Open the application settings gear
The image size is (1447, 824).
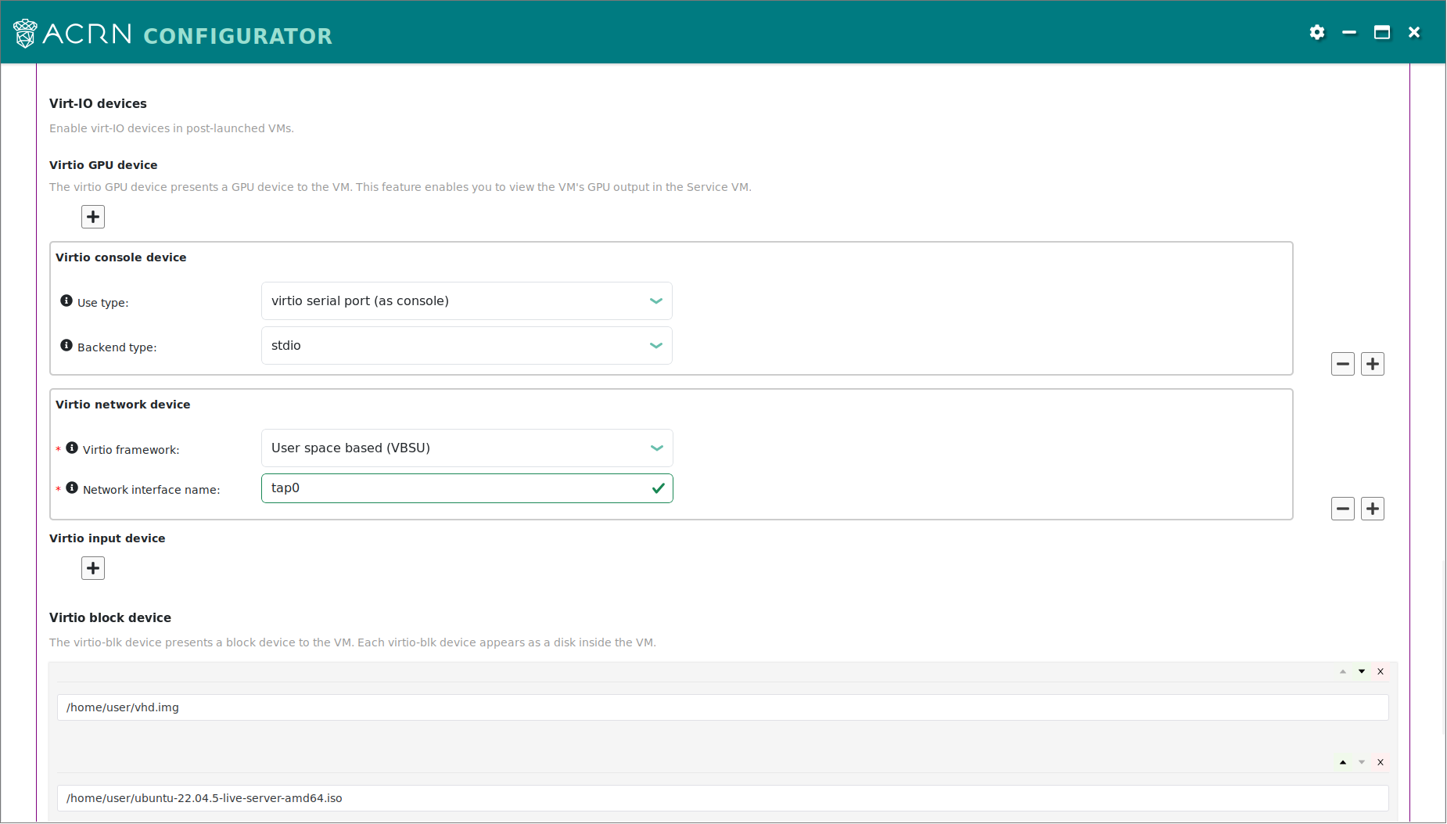(1317, 32)
